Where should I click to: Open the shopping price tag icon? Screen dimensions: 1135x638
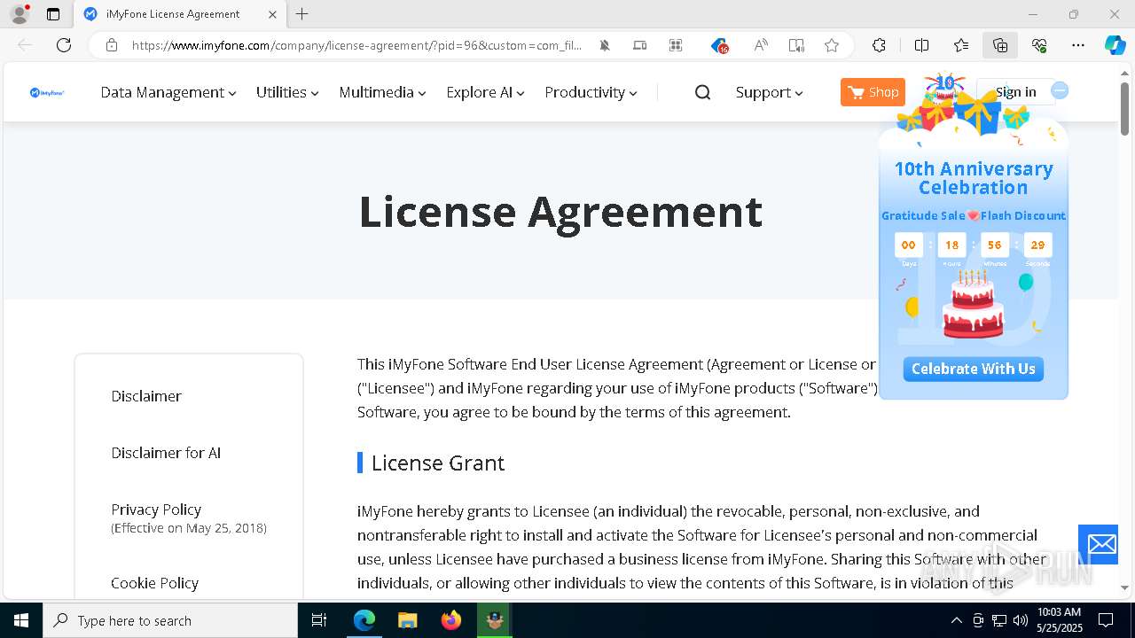click(x=719, y=45)
